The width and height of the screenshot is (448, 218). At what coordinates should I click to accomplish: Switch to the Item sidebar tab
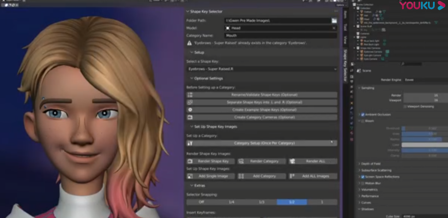pyautogui.click(x=345, y=15)
